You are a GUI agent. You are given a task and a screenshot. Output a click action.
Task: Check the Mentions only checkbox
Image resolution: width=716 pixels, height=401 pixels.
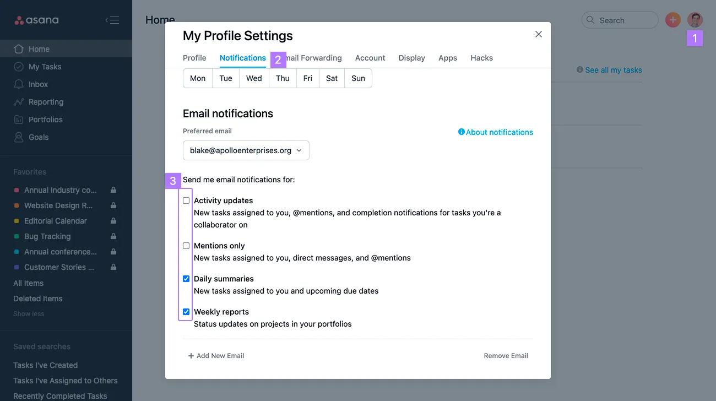pos(186,246)
